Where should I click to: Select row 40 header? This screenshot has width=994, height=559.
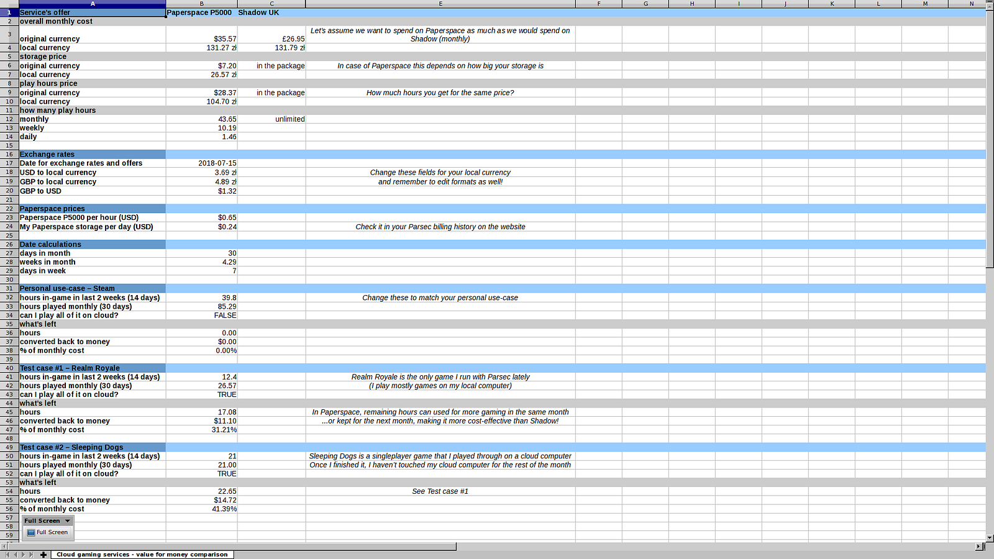pyautogui.click(x=9, y=368)
